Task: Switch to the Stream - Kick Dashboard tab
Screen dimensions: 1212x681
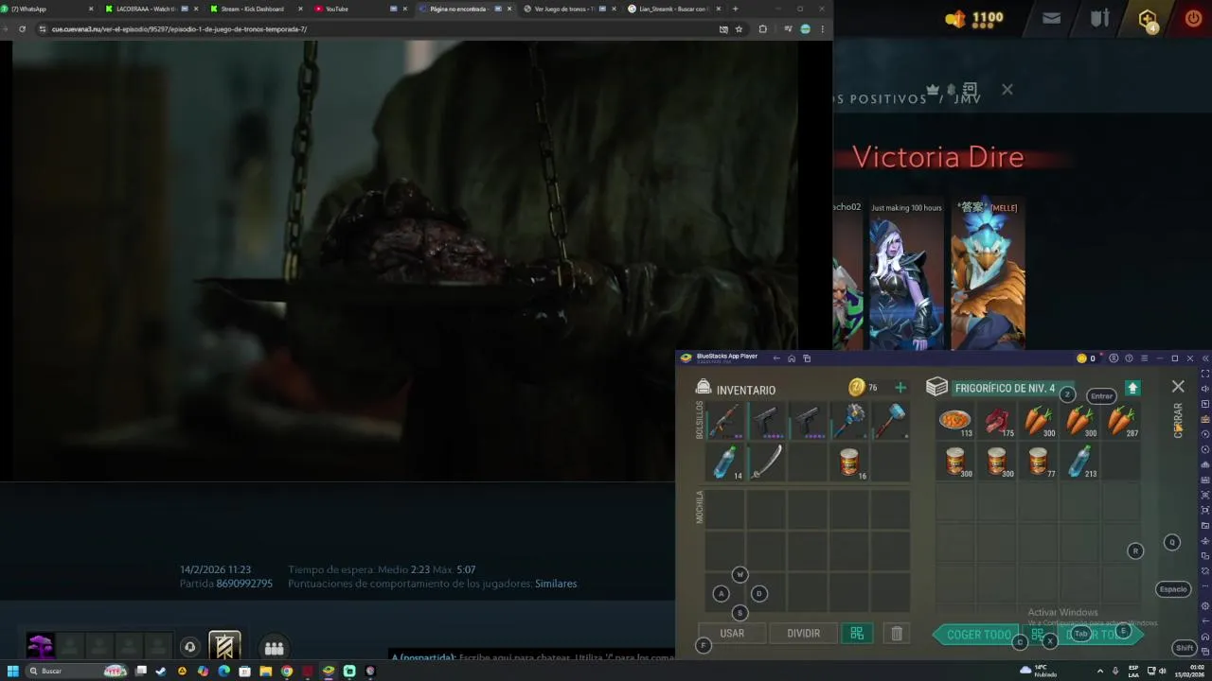Action: click(256, 9)
